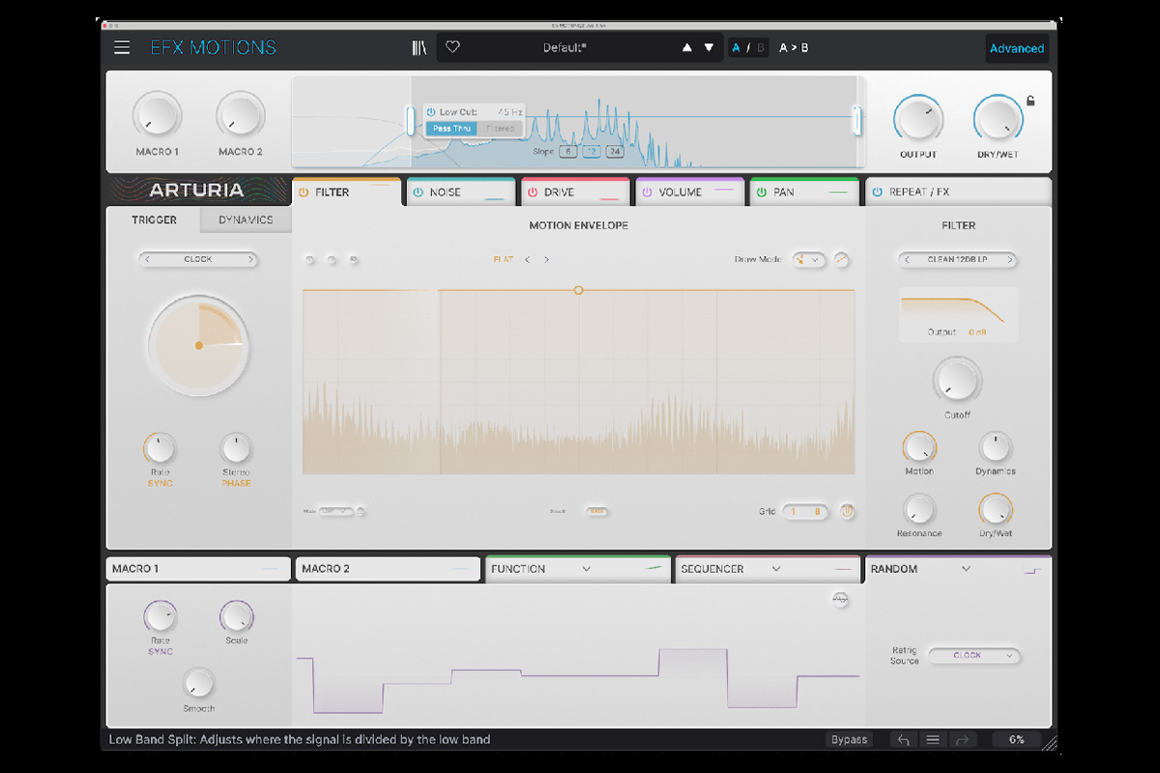
Task: Toggle the Low Cut power button
Action: coord(431,113)
